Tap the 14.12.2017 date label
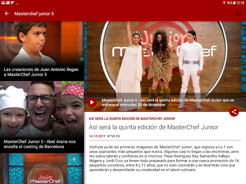Image resolution: width=246 pixels, height=184 pixels. 97,136
